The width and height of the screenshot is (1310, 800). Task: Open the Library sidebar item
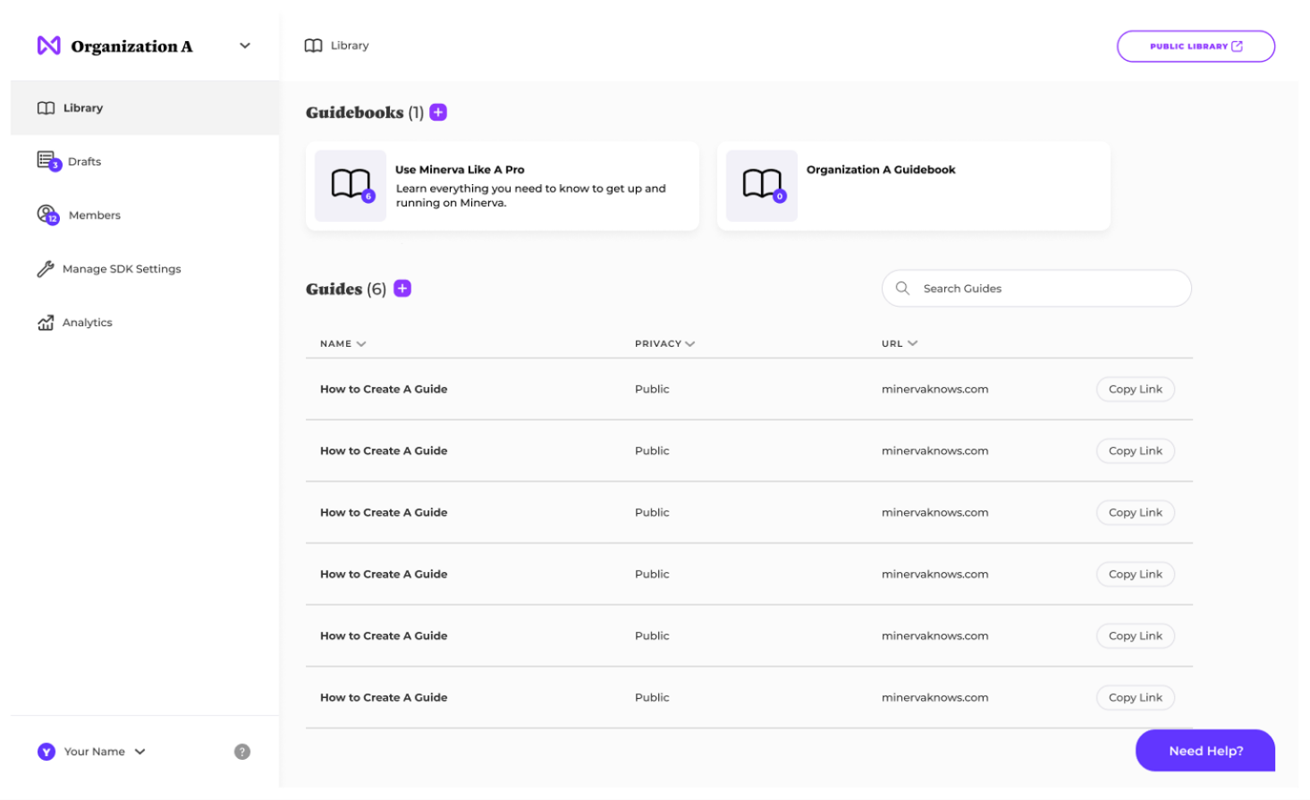click(145, 108)
